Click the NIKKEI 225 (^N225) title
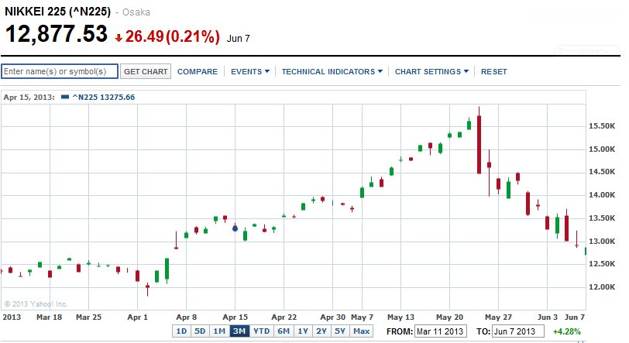Image resolution: width=629 pixels, height=343 pixels. coord(58,12)
